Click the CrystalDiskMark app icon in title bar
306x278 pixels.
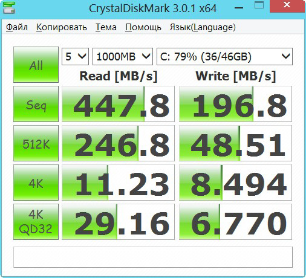9,8
